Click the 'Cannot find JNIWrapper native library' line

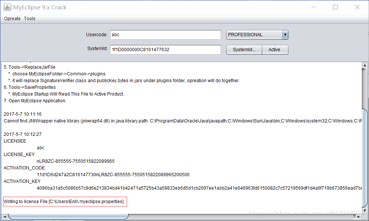point(182,121)
